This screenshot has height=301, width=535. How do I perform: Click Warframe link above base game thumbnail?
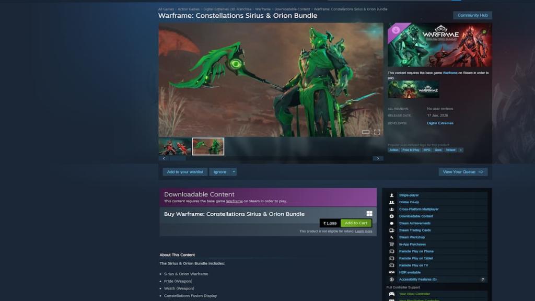[450, 73]
